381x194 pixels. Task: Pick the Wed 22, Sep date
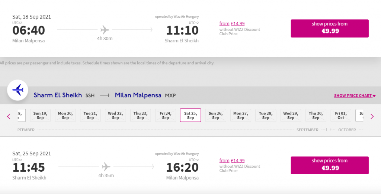(x=115, y=116)
